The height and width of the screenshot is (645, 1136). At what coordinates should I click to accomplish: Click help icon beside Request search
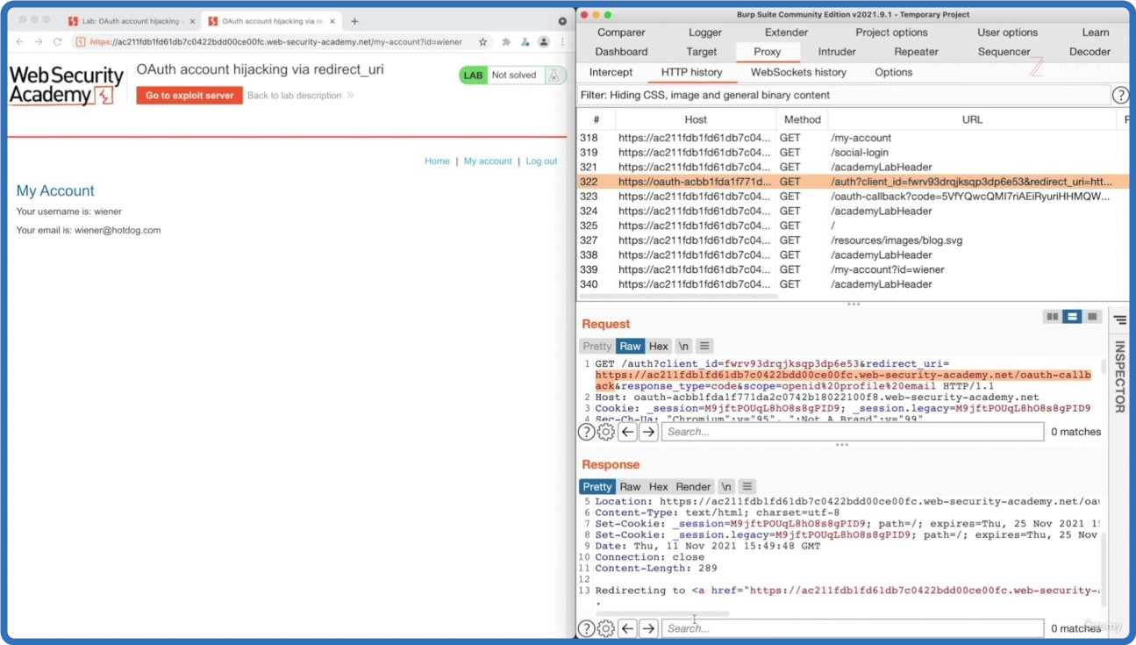[586, 432]
